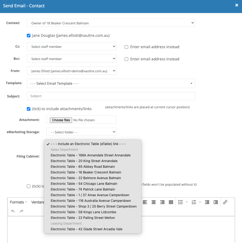
Task: Select eTable 65 Abbey Road Balmain
Action: pyautogui.click(x=93, y=167)
